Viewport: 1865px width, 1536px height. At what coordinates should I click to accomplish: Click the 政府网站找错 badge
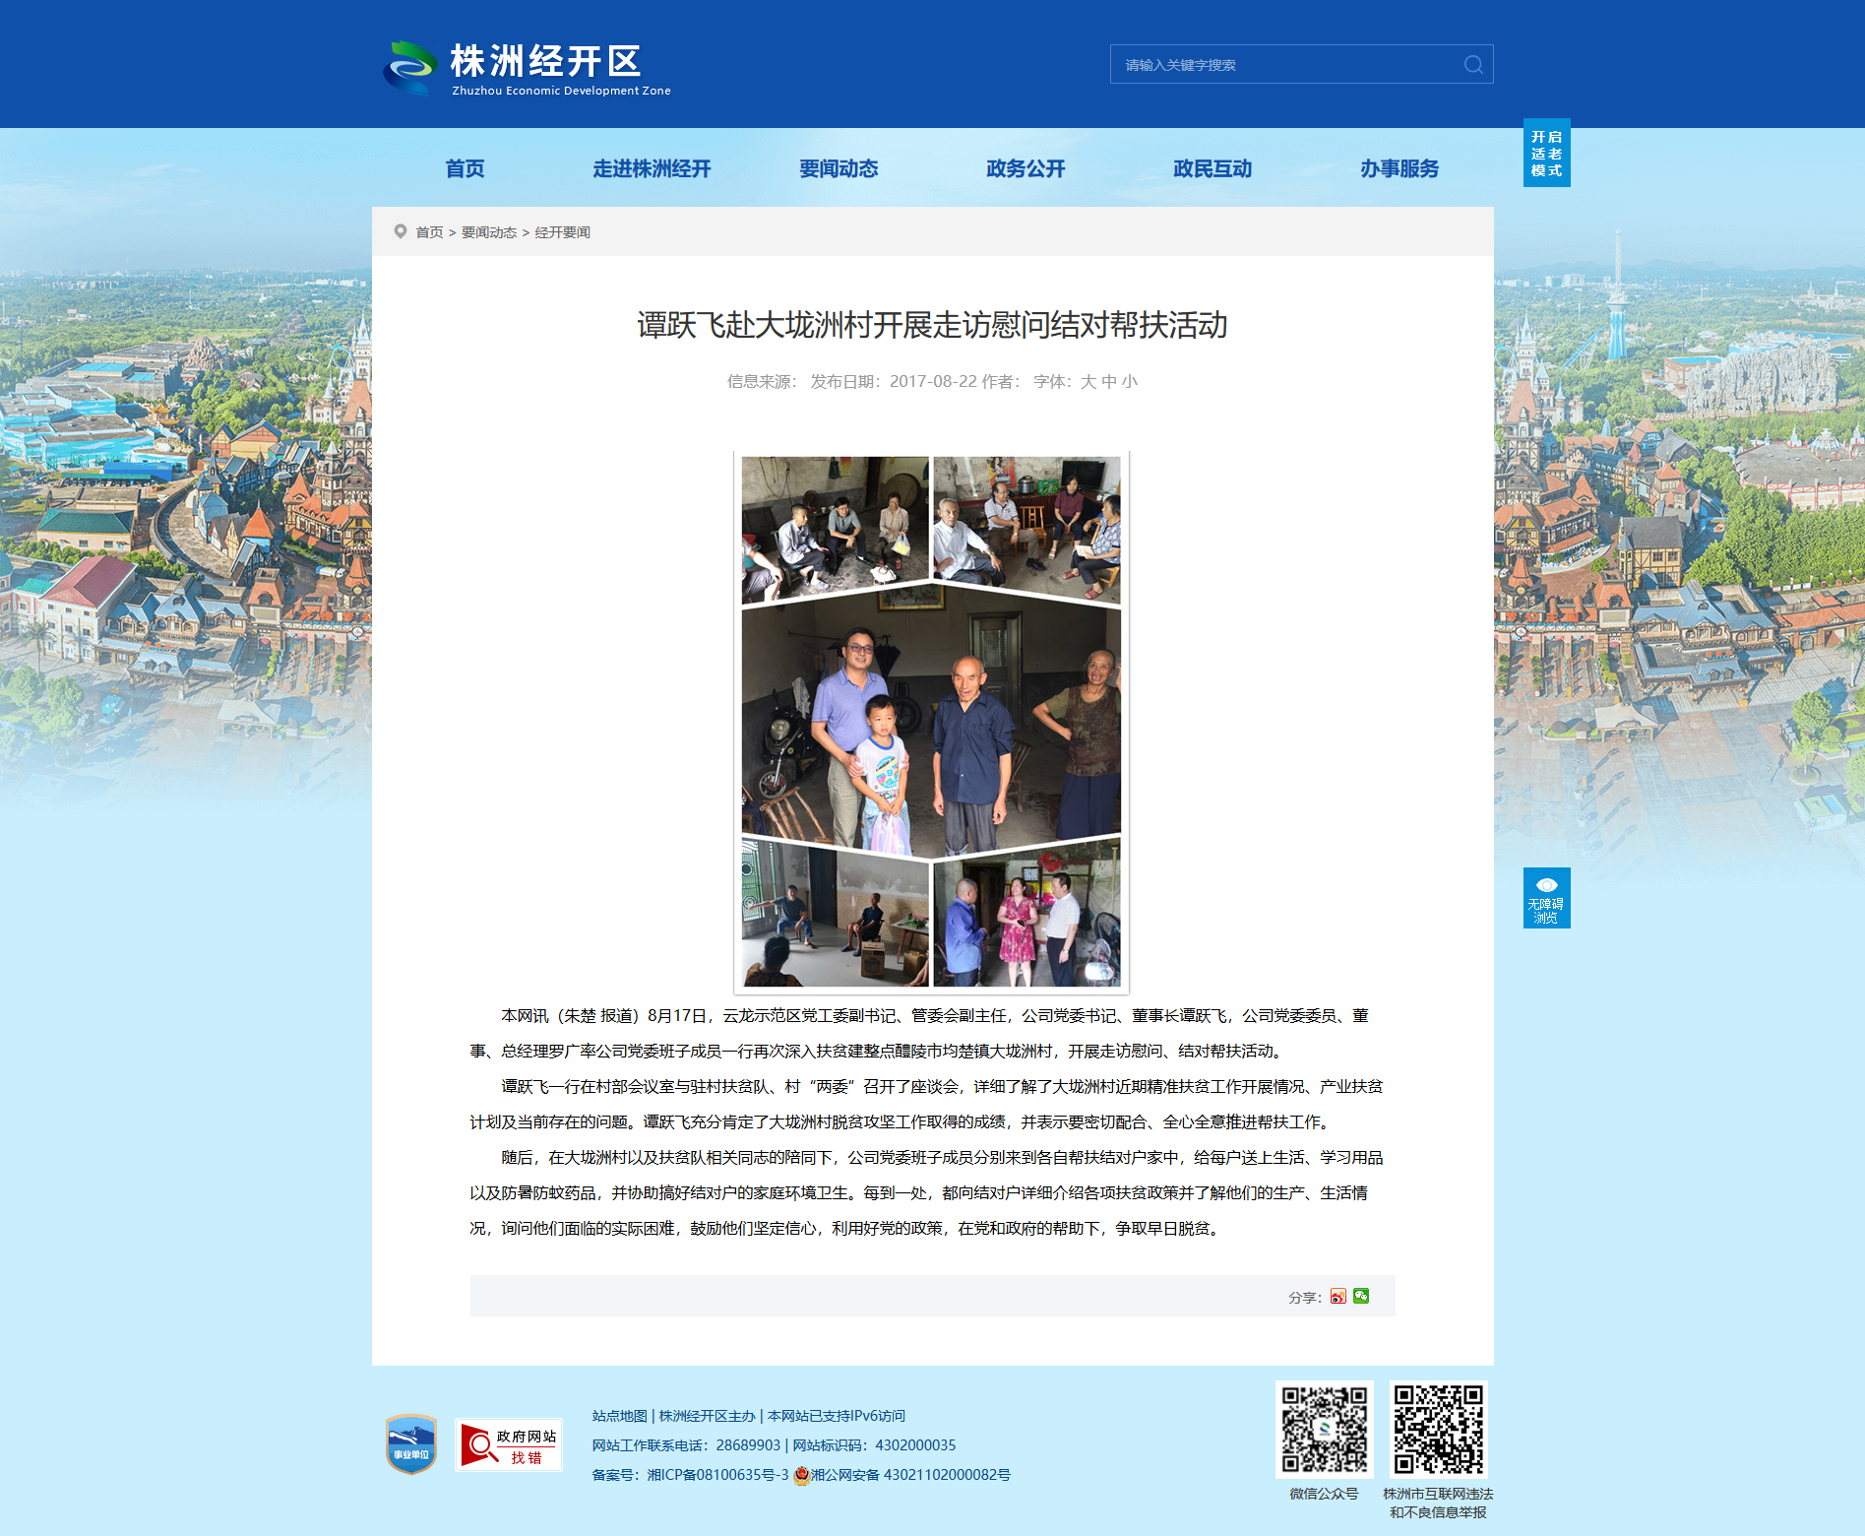[x=509, y=1445]
